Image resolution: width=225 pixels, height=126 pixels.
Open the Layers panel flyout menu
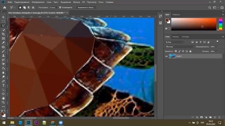223,37
